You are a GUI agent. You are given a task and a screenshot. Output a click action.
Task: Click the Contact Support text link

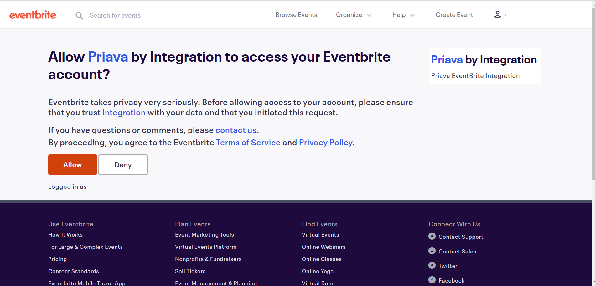461,237
